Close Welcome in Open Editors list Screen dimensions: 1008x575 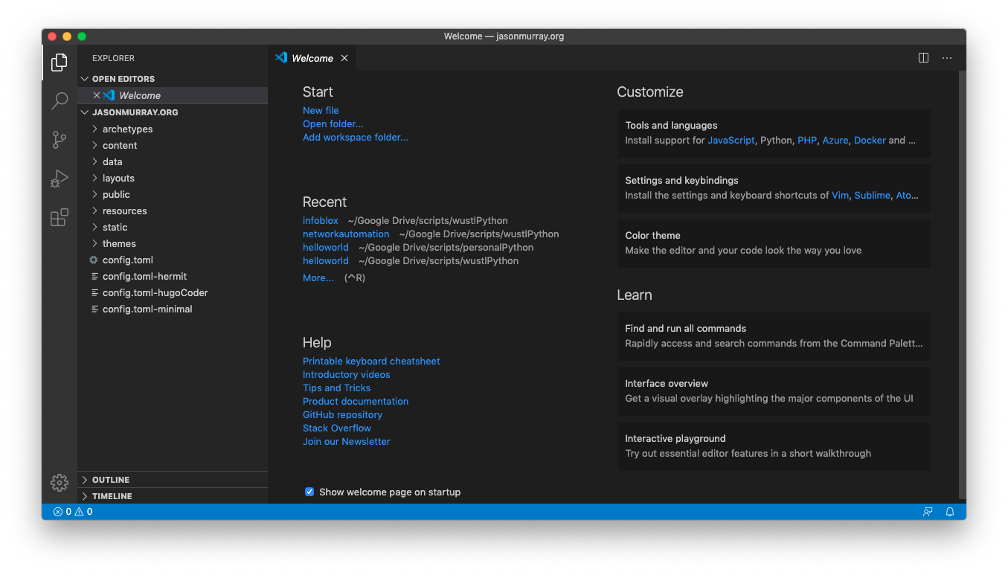coord(97,95)
